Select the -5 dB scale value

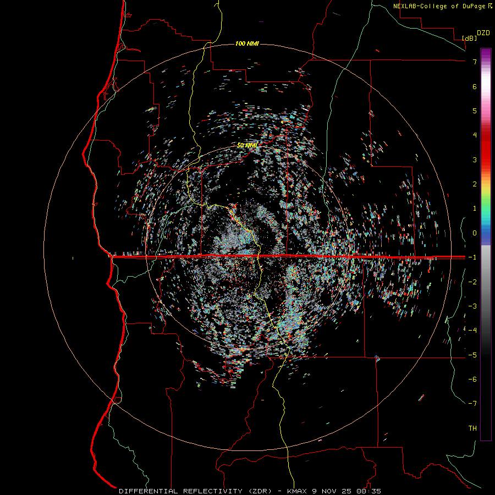472,355
